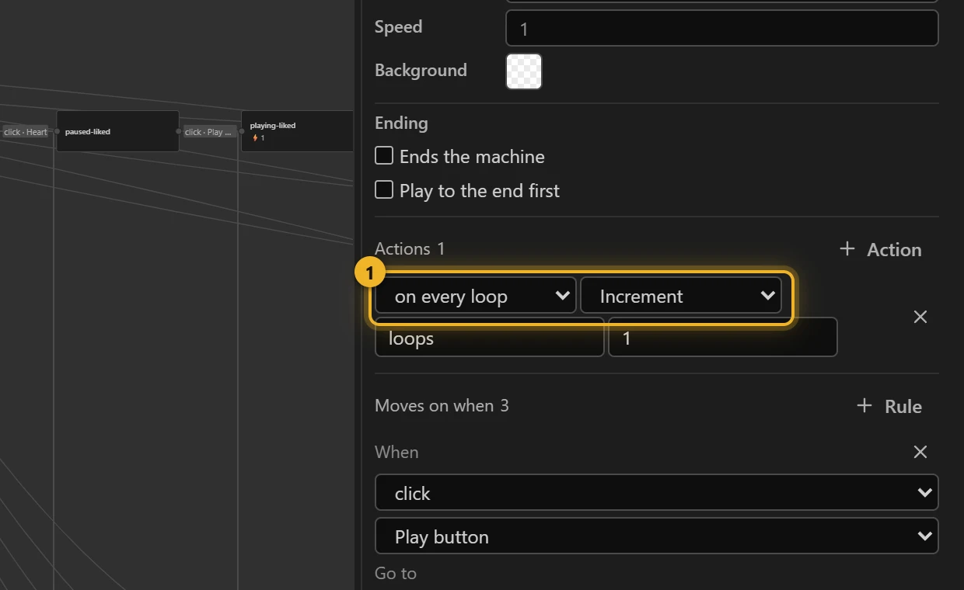Open the Background color swatch
The height and width of the screenshot is (590, 964).
click(524, 71)
